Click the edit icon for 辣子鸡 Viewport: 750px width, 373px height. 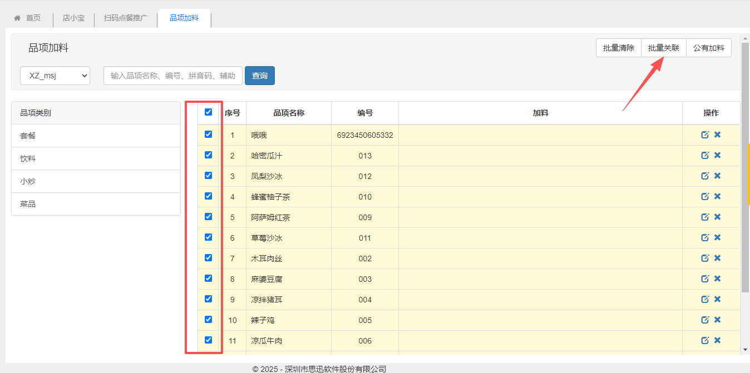tap(705, 320)
